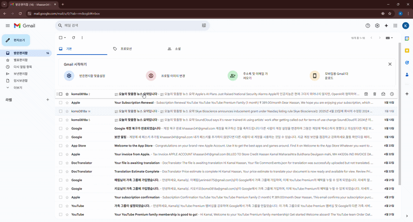Image resolution: width=413 pixels, height=222 pixels.
Task: Star the App Store welcome email
Action: (67, 146)
